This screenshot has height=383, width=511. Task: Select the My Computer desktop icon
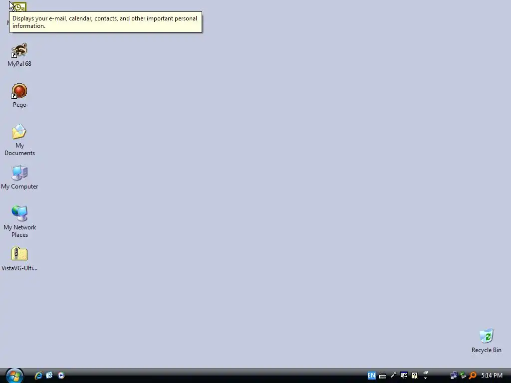19,173
